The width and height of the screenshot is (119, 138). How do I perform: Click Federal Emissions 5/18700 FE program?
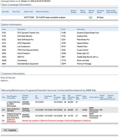(14, 116)
